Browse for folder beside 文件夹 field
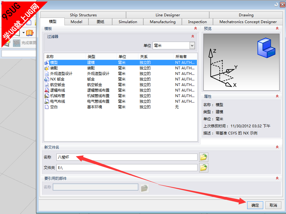 [x=203, y=168]
